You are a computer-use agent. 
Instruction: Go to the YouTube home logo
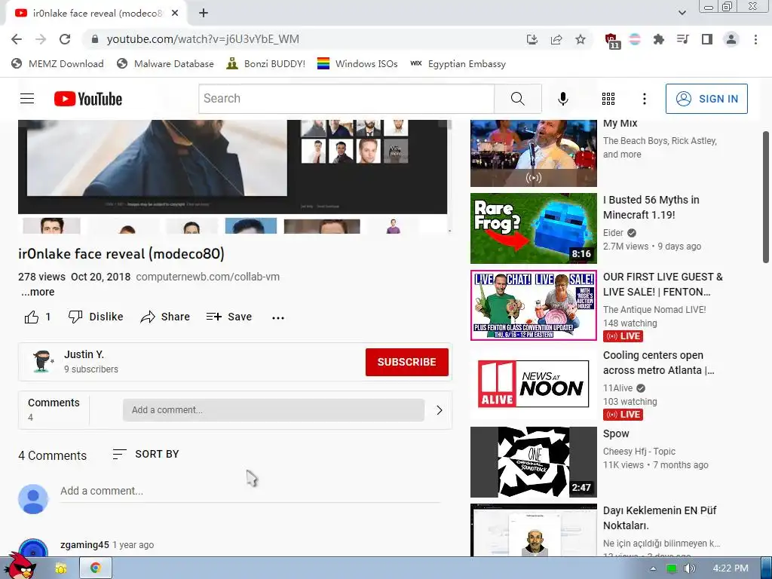pos(88,99)
